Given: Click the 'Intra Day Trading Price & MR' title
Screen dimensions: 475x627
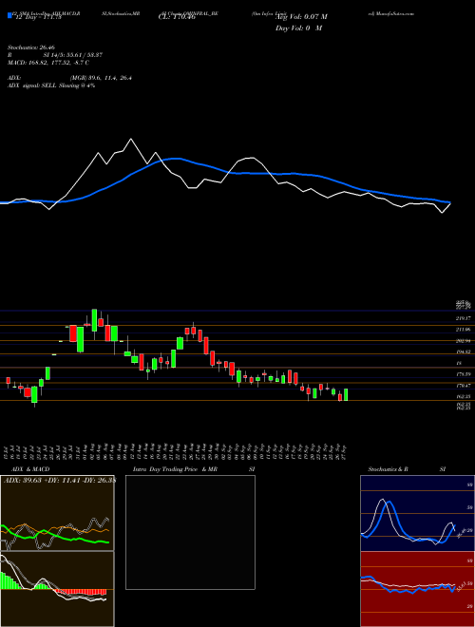Looking at the screenshot, I should [175, 469].
